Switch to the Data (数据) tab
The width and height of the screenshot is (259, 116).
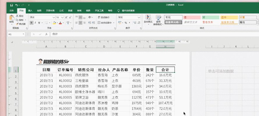[x=70, y=11]
